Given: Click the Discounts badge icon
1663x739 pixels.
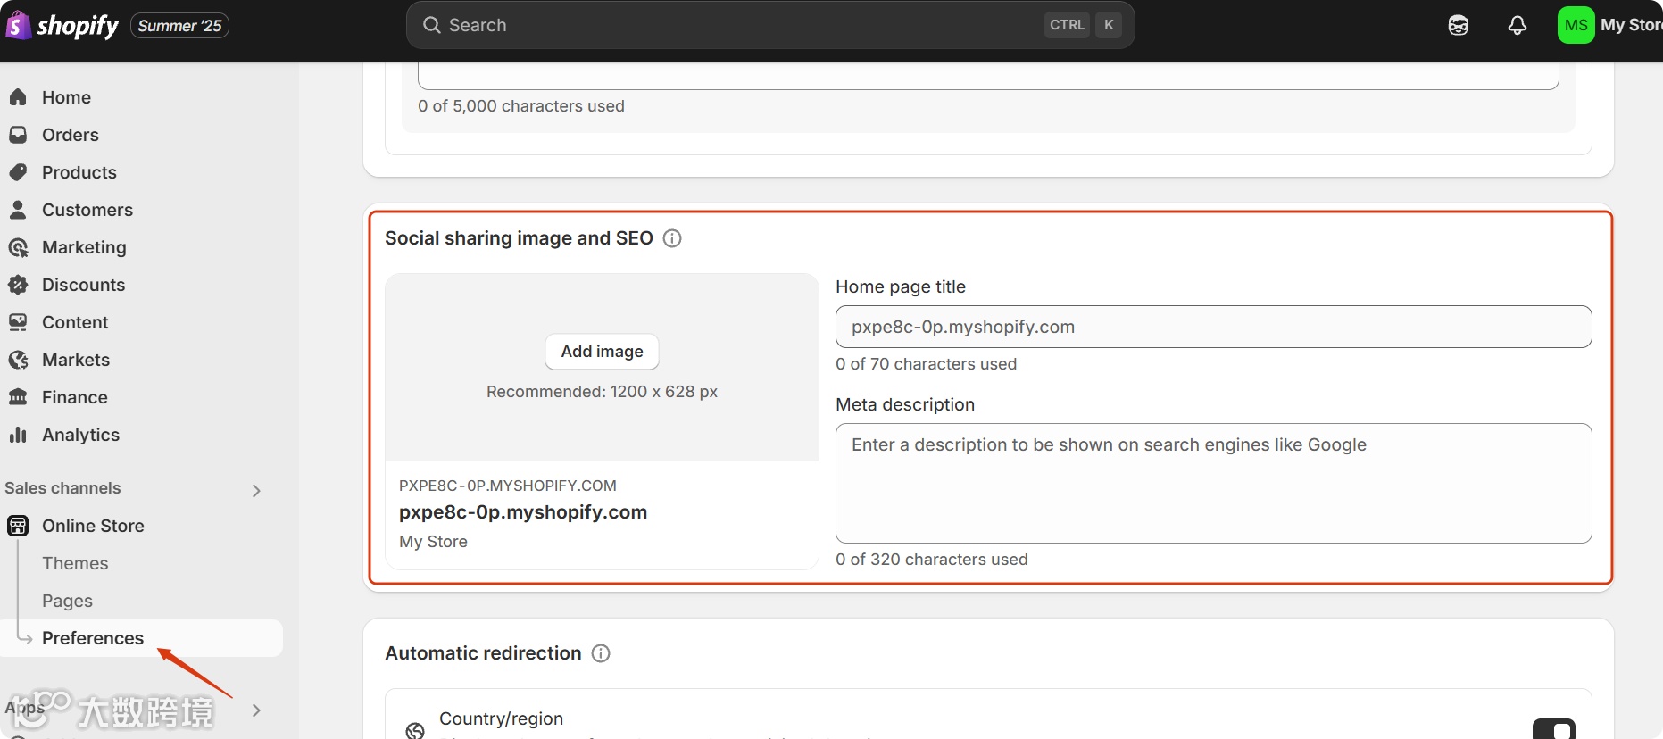Looking at the screenshot, I should coord(18,285).
